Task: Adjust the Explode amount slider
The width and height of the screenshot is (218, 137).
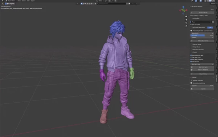Action: [202, 86]
